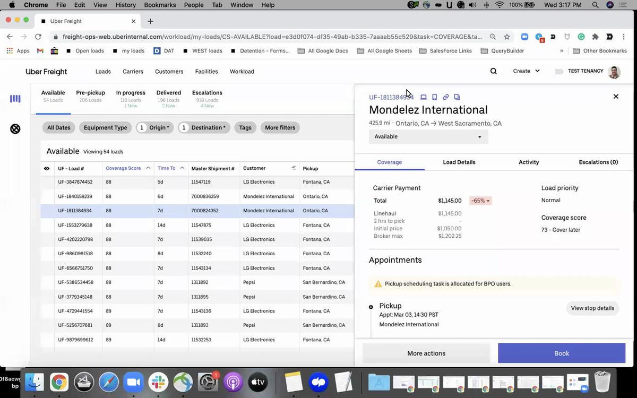
Task: Open Podcasts from the Dock
Action: coord(233,382)
